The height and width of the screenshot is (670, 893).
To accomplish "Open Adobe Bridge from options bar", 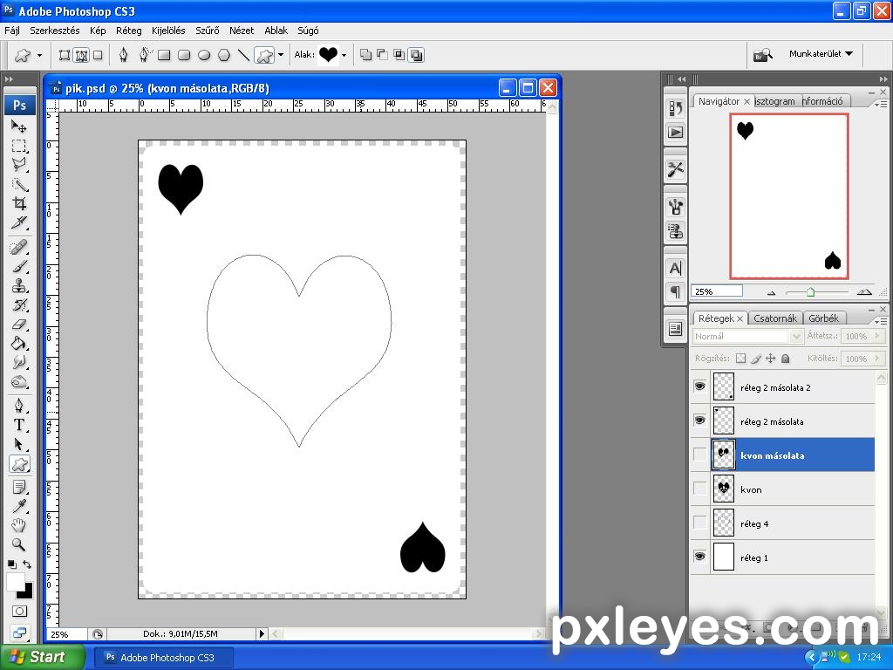I will [x=762, y=55].
